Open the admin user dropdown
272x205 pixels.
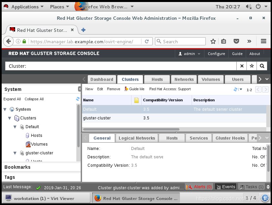coord(189,54)
